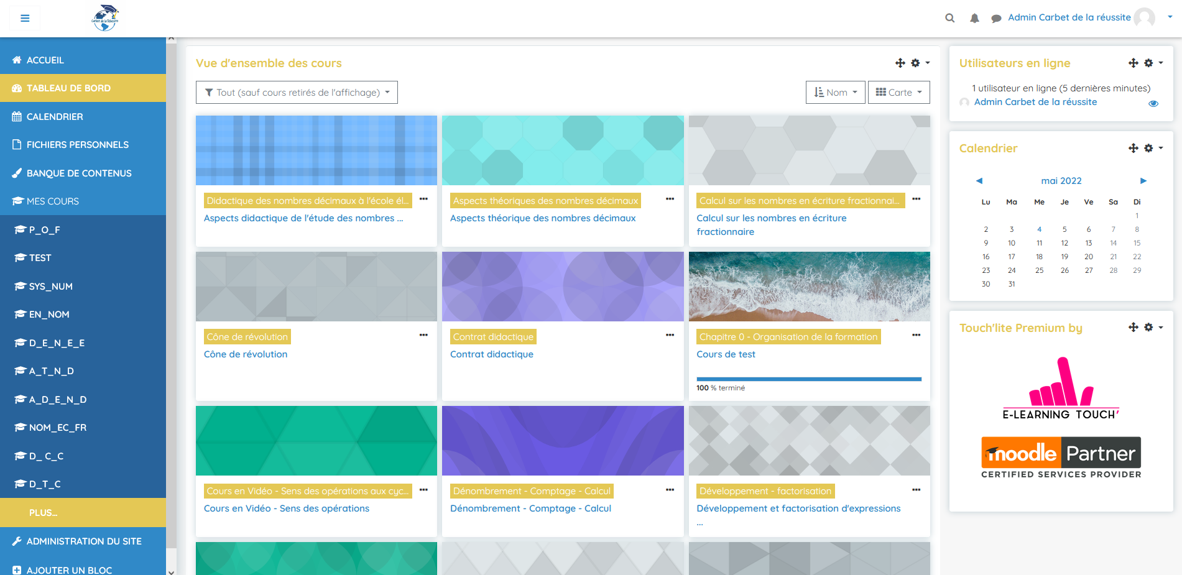Open Administration du site in the sidebar
Screen dimensions: 1182x575
83,541
